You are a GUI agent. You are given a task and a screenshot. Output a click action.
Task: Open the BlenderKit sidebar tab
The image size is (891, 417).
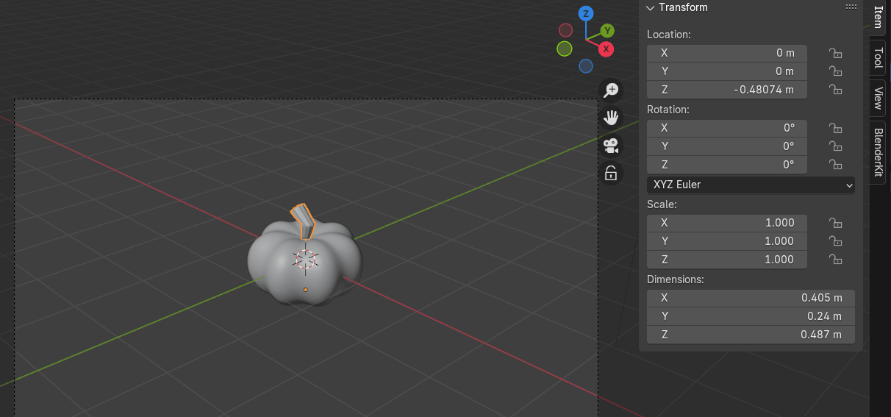pos(878,152)
